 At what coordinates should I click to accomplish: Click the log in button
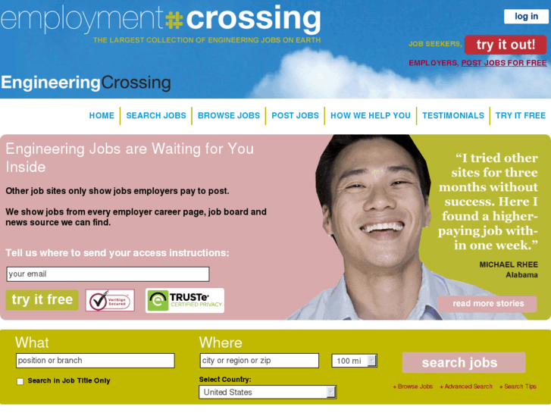click(526, 17)
